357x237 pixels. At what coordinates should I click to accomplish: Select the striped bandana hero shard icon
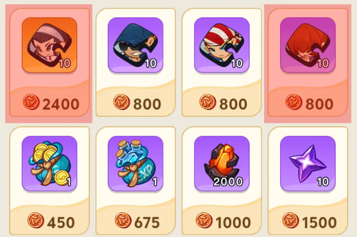coord(222,45)
